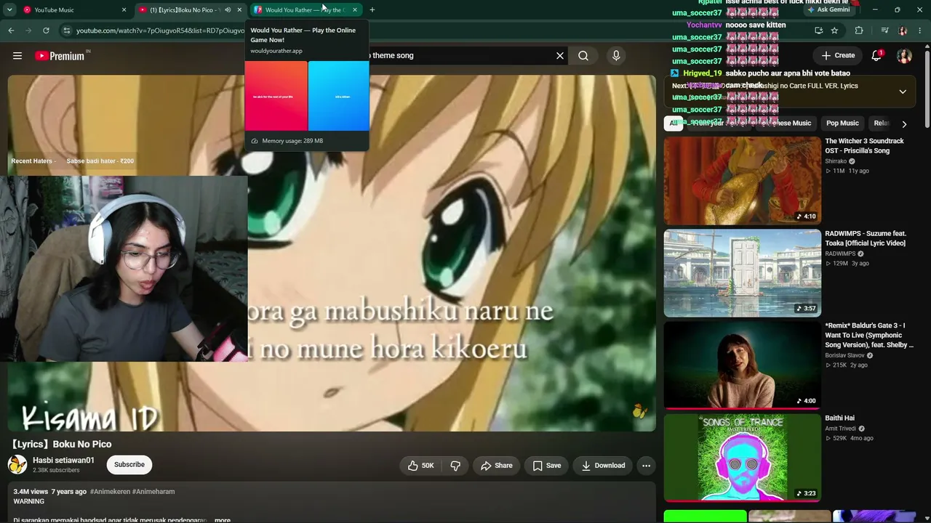Open the tab search dropdown
Screen dimensions: 931x523
[x=9, y=9]
